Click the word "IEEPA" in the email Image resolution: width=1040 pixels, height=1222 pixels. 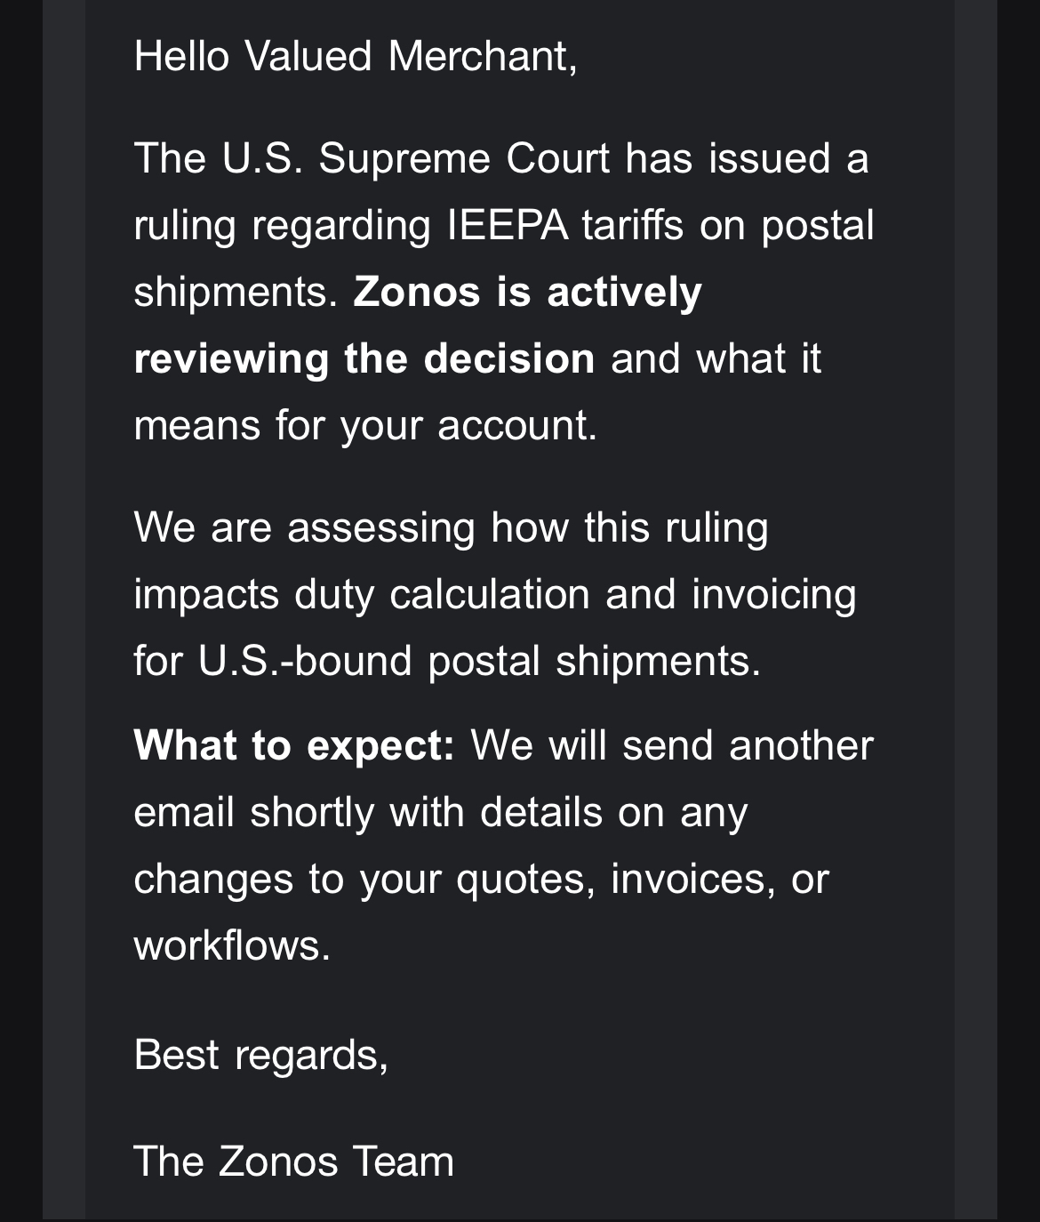point(507,225)
